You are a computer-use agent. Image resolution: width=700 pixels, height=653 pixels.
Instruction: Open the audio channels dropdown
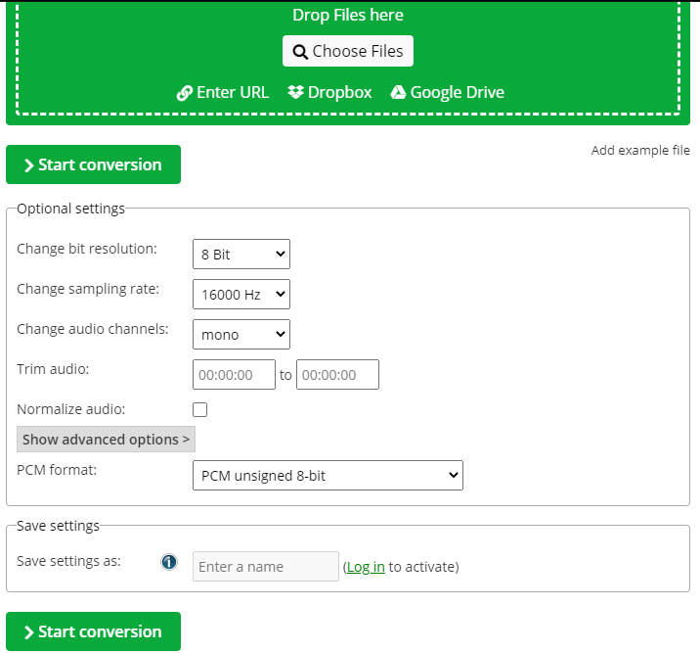tap(241, 335)
